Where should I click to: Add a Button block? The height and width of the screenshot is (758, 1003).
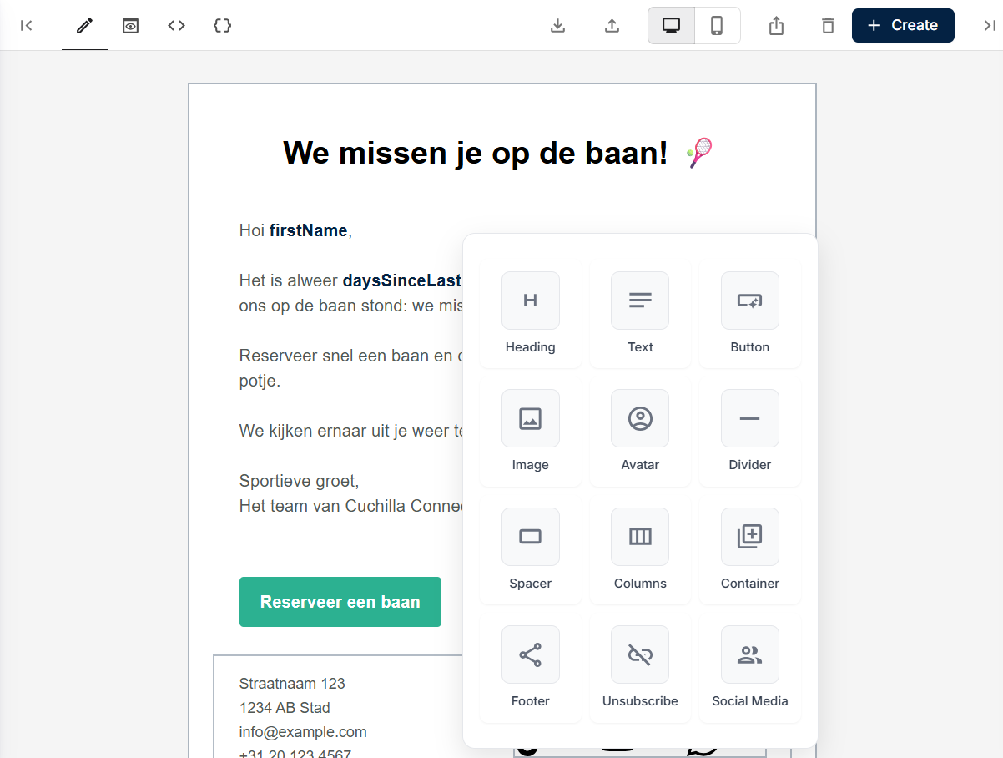point(749,312)
